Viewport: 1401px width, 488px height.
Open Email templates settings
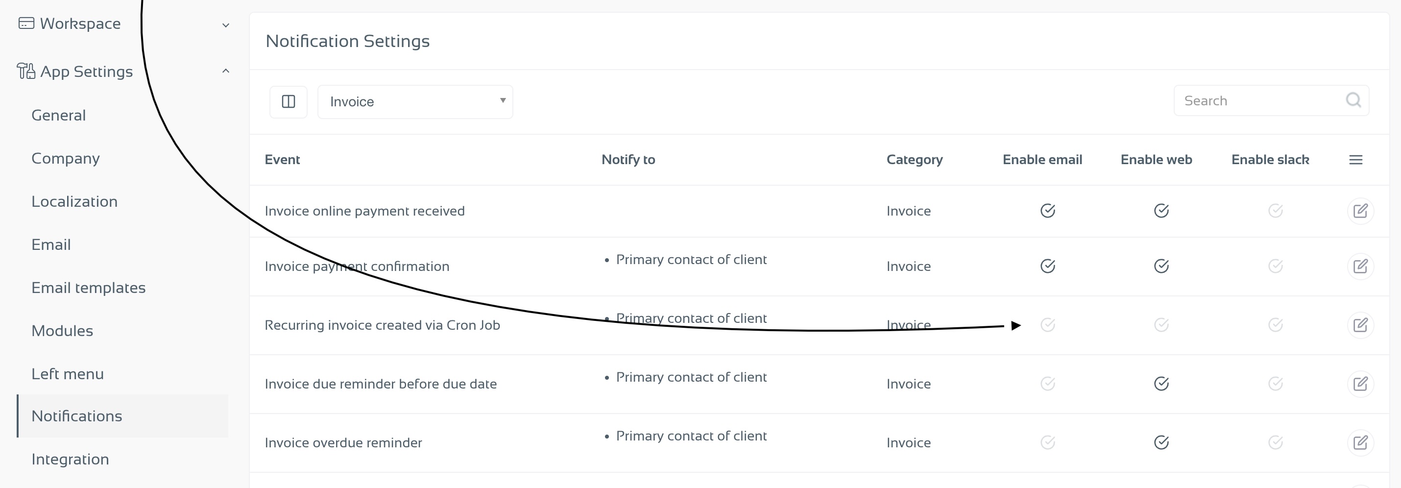coord(89,288)
